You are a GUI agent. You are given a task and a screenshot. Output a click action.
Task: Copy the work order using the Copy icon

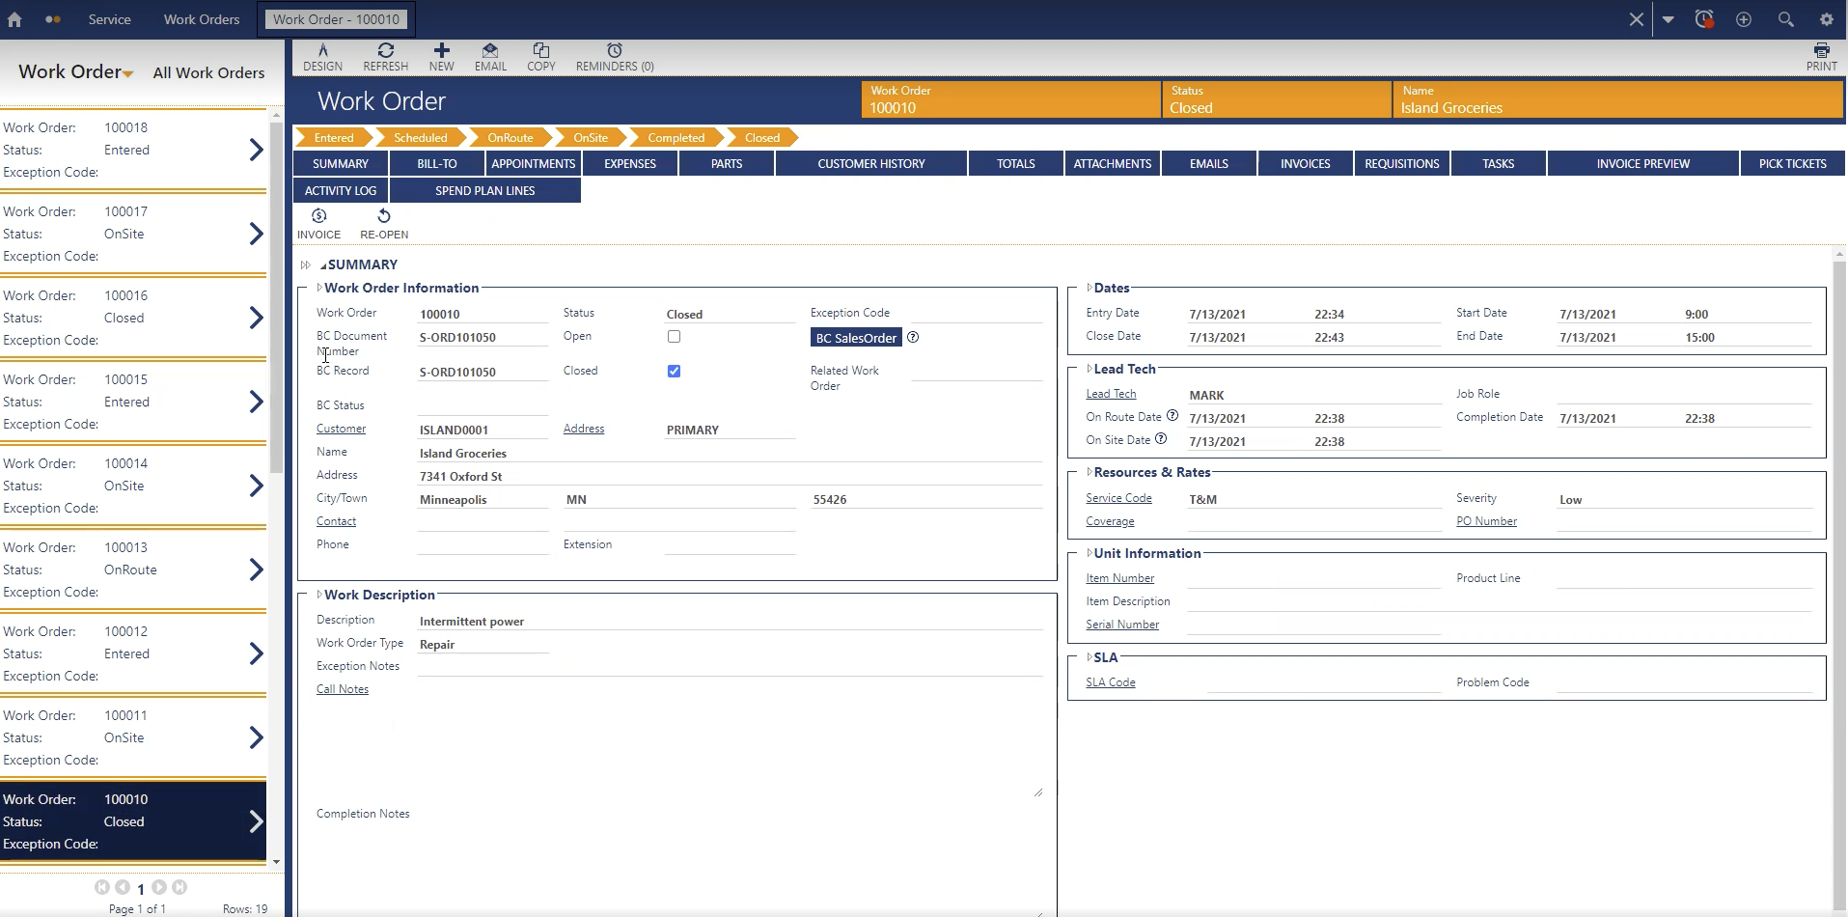(x=540, y=56)
